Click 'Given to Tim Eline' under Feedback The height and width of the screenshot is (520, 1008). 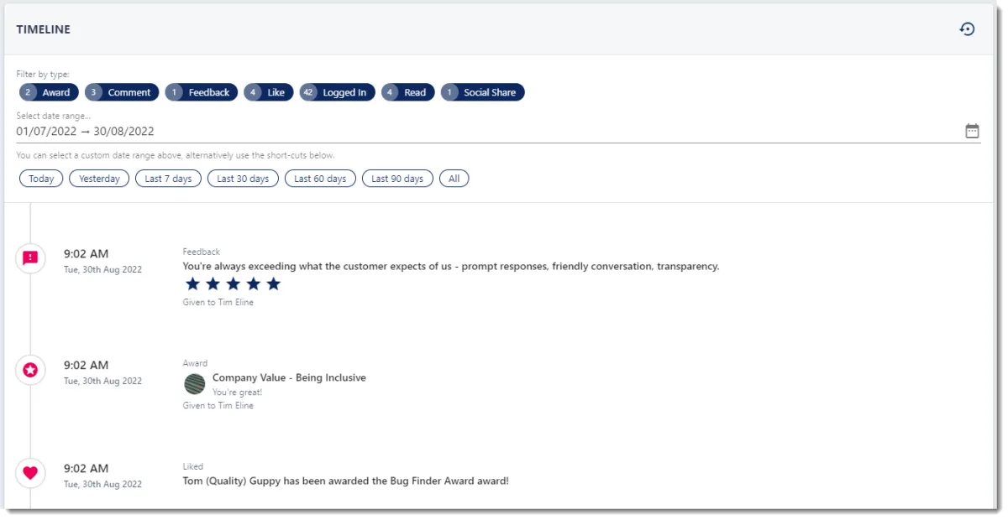coord(218,303)
